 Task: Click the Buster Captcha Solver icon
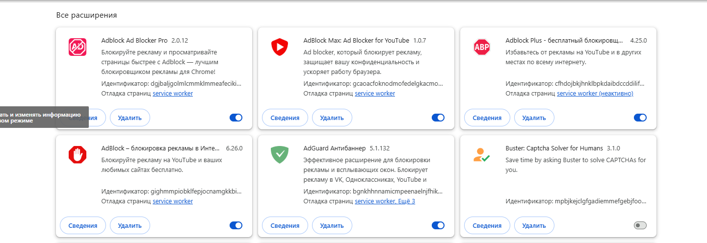[x=482, y=155]
